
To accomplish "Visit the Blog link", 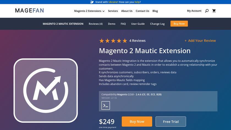I will point(155,11).
